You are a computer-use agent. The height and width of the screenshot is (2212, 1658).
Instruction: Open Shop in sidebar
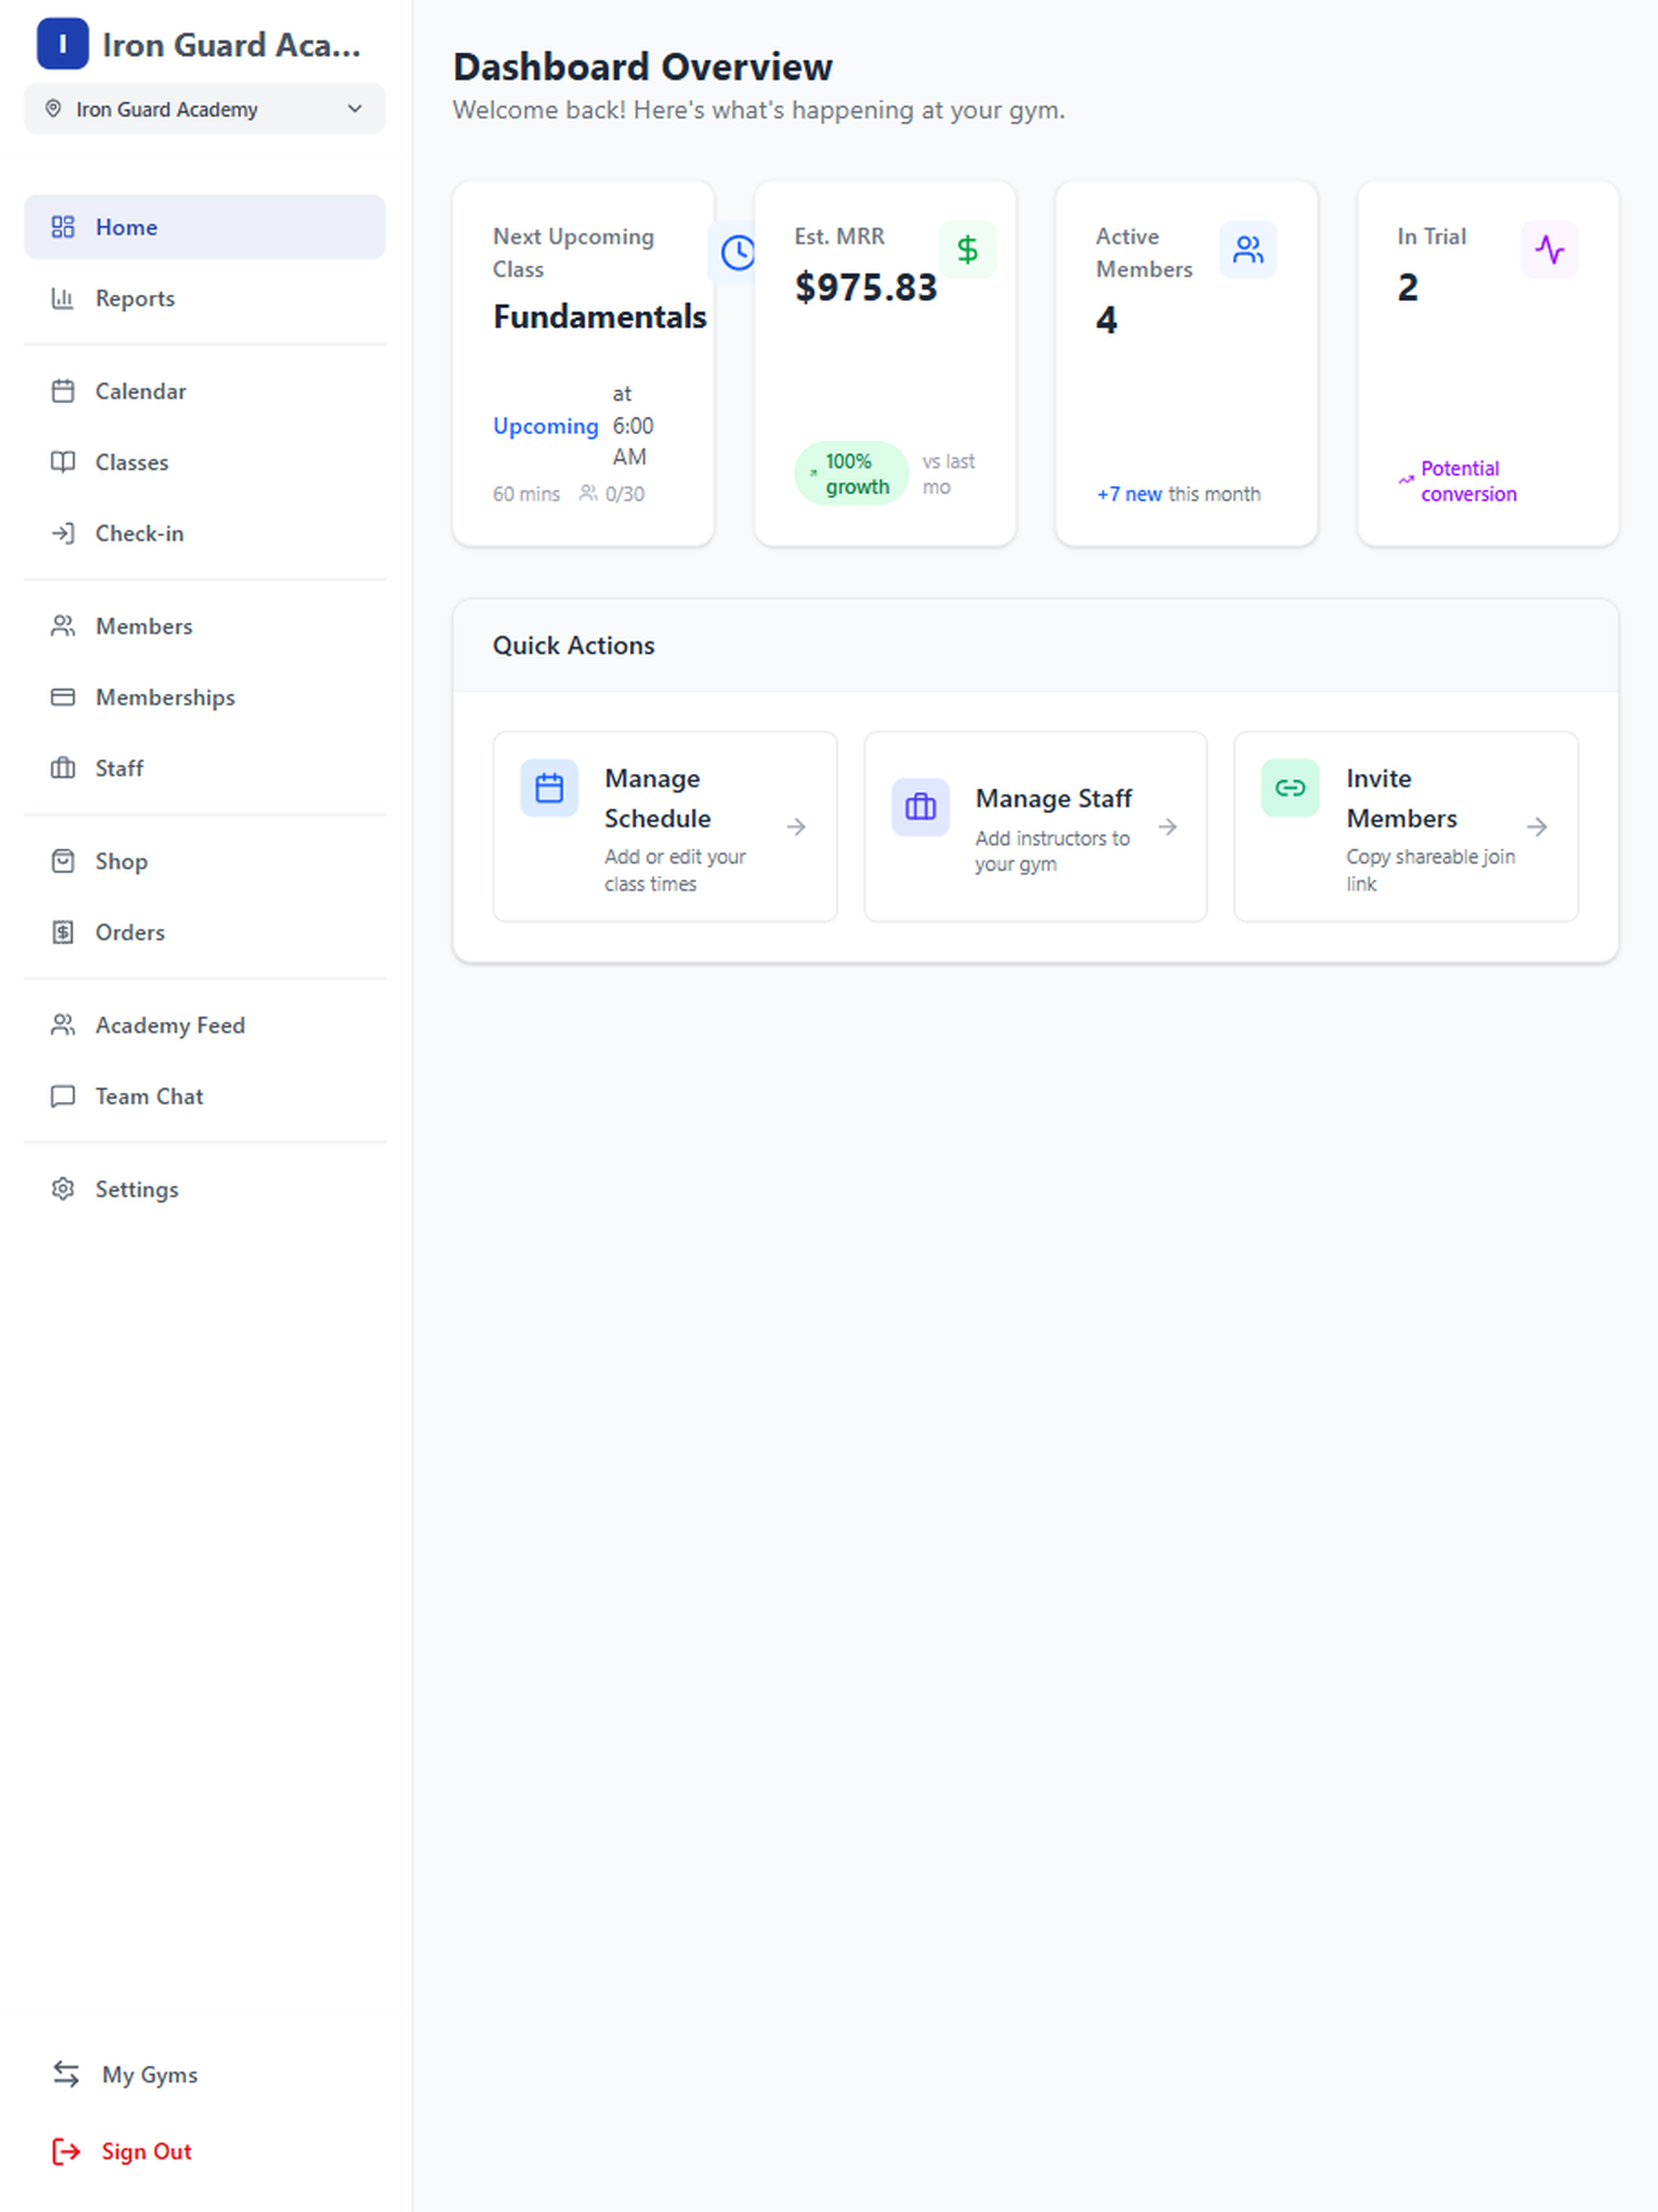pos(204,861)
